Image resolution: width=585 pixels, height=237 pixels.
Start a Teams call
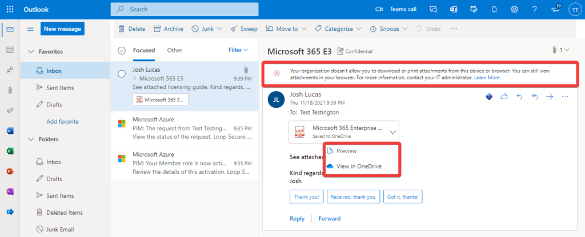[x=396, y=9]
